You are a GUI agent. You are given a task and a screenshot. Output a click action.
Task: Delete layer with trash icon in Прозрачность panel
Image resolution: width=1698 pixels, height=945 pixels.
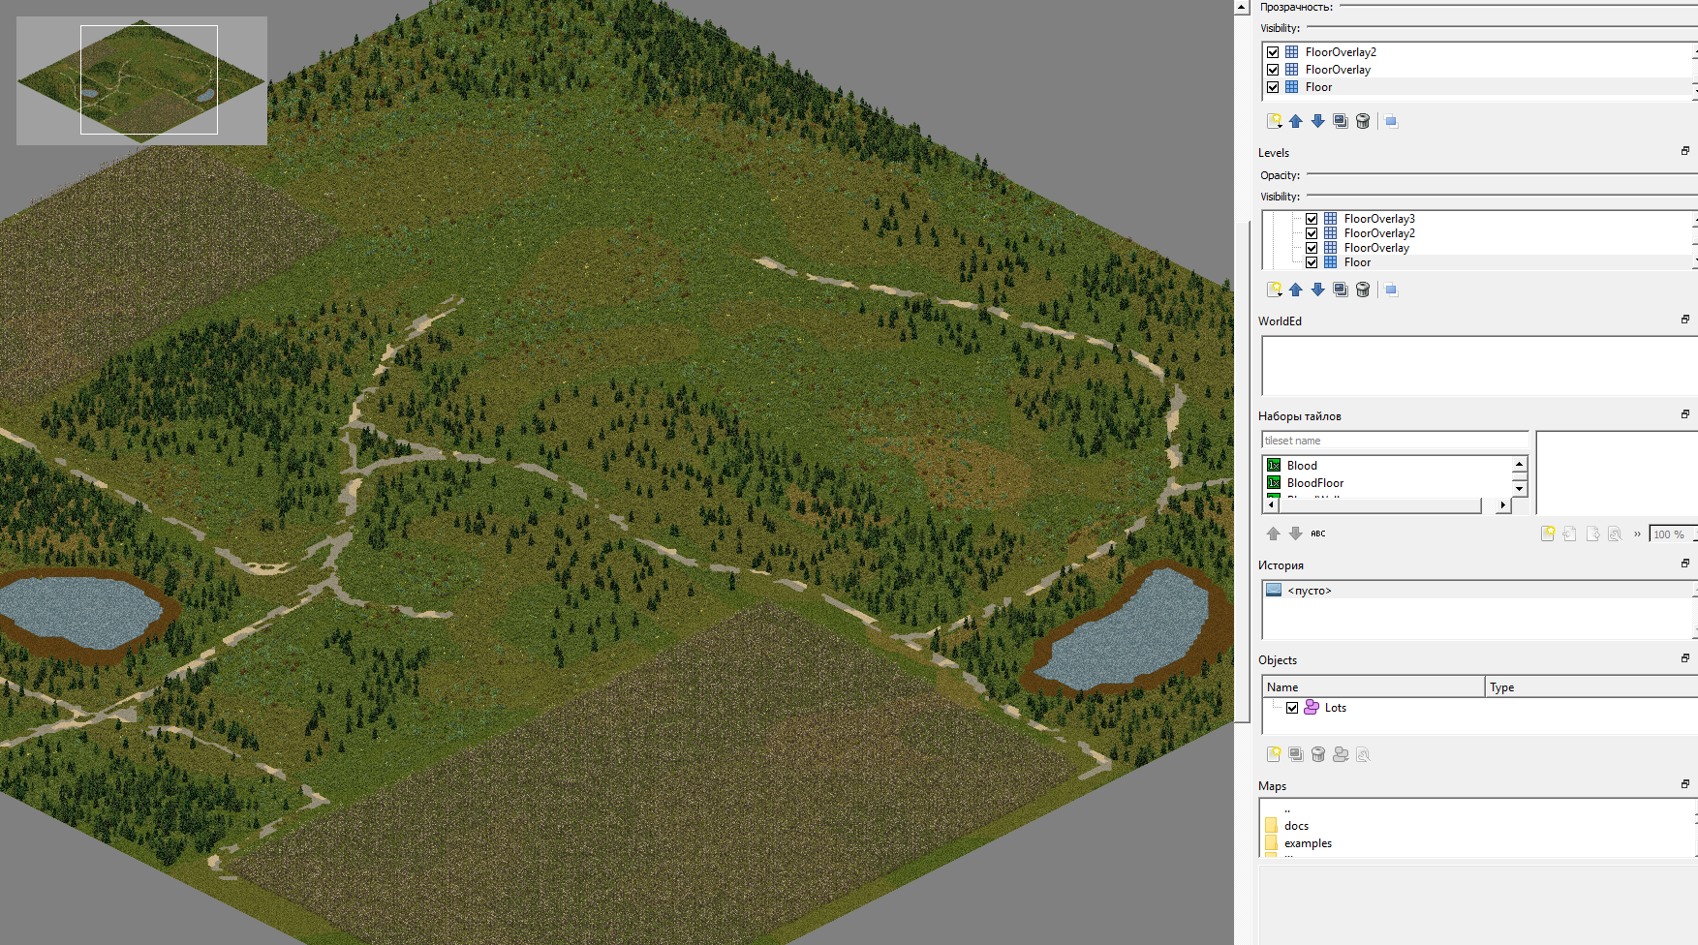point(1363,121)
